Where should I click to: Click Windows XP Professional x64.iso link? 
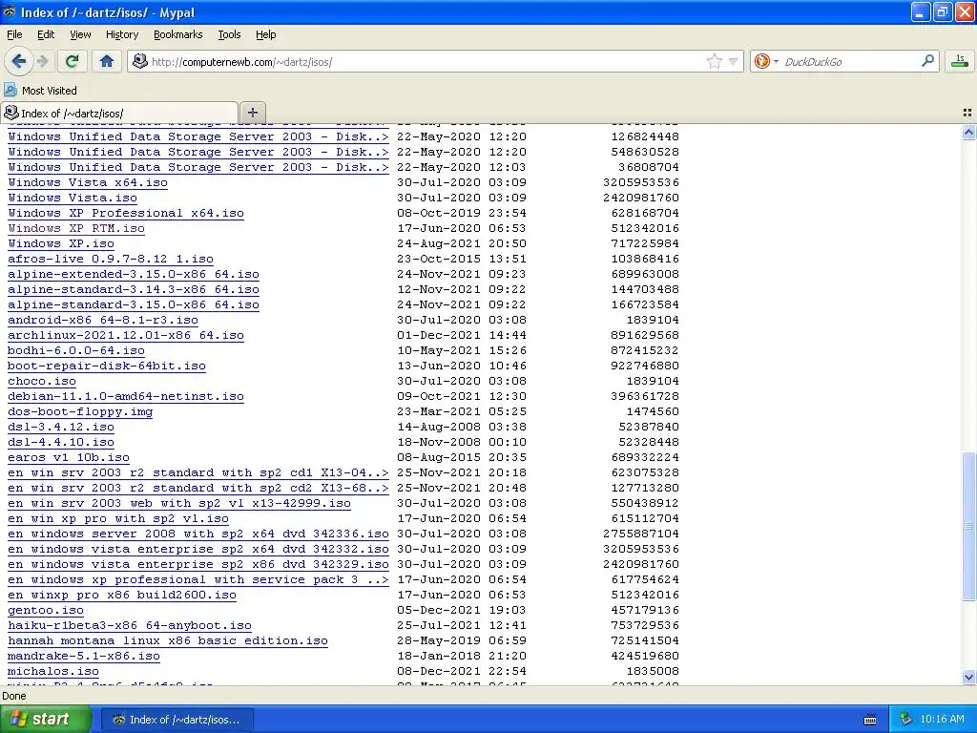click(x=126, y=213)
